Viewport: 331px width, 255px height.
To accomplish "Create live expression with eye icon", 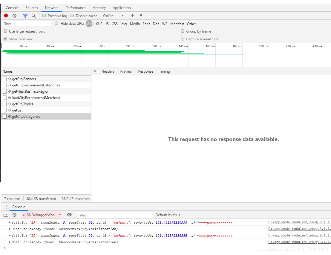I will click(x=69, y=215).
